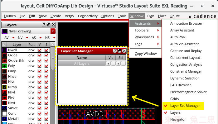Open the NV dropdown arrow

tap(27, 38)
